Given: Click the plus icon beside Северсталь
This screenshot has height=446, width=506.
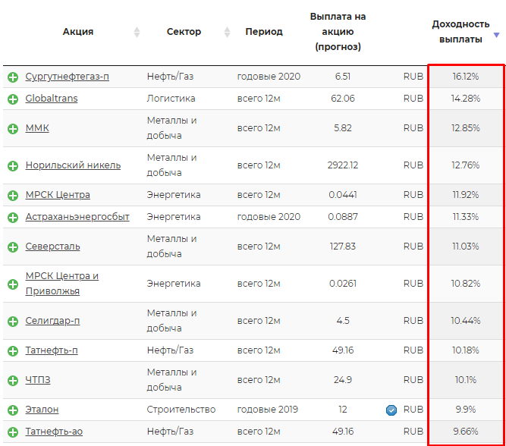Looking at the screenshot, I should (x=13, y=247).
